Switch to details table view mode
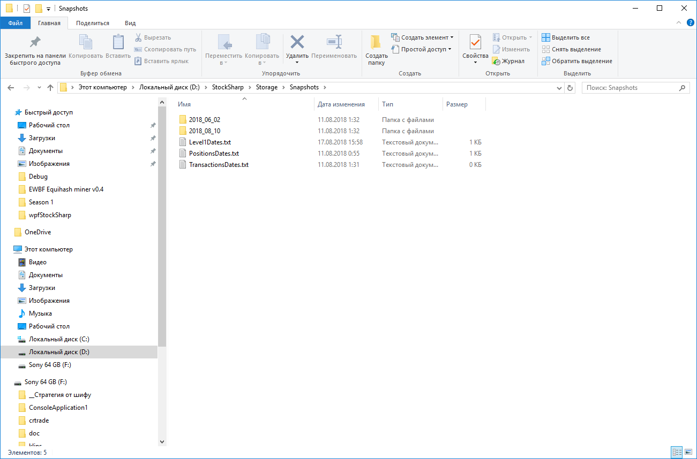The image size is (697, 459). click(677, 452)
